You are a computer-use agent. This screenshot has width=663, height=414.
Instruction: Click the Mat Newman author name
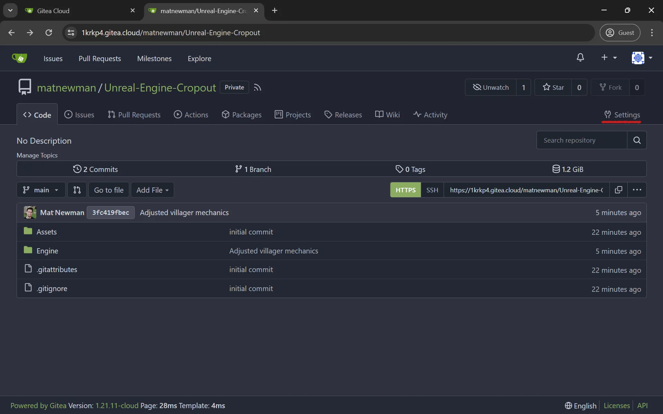point(62,212)
